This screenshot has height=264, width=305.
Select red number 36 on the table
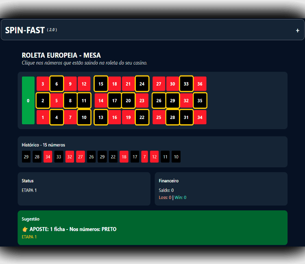(x=200, y=84)
